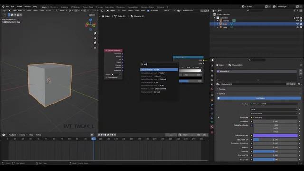The image size is (304, 171).
Task: Open Add menu in node editor header
Action: 137,10
